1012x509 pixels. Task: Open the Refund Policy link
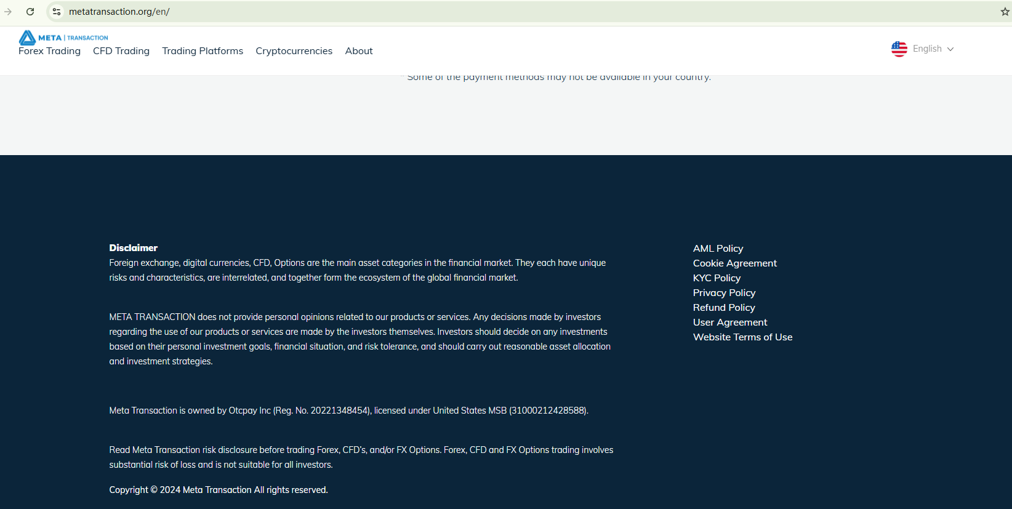click(x=724, y=308)
